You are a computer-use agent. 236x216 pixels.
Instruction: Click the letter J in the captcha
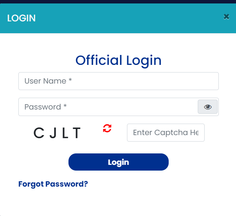pyautogui.click(x=53, y=133)
